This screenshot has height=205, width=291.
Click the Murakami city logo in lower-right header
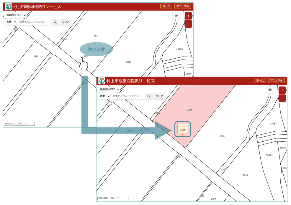(x=102, y=81)
